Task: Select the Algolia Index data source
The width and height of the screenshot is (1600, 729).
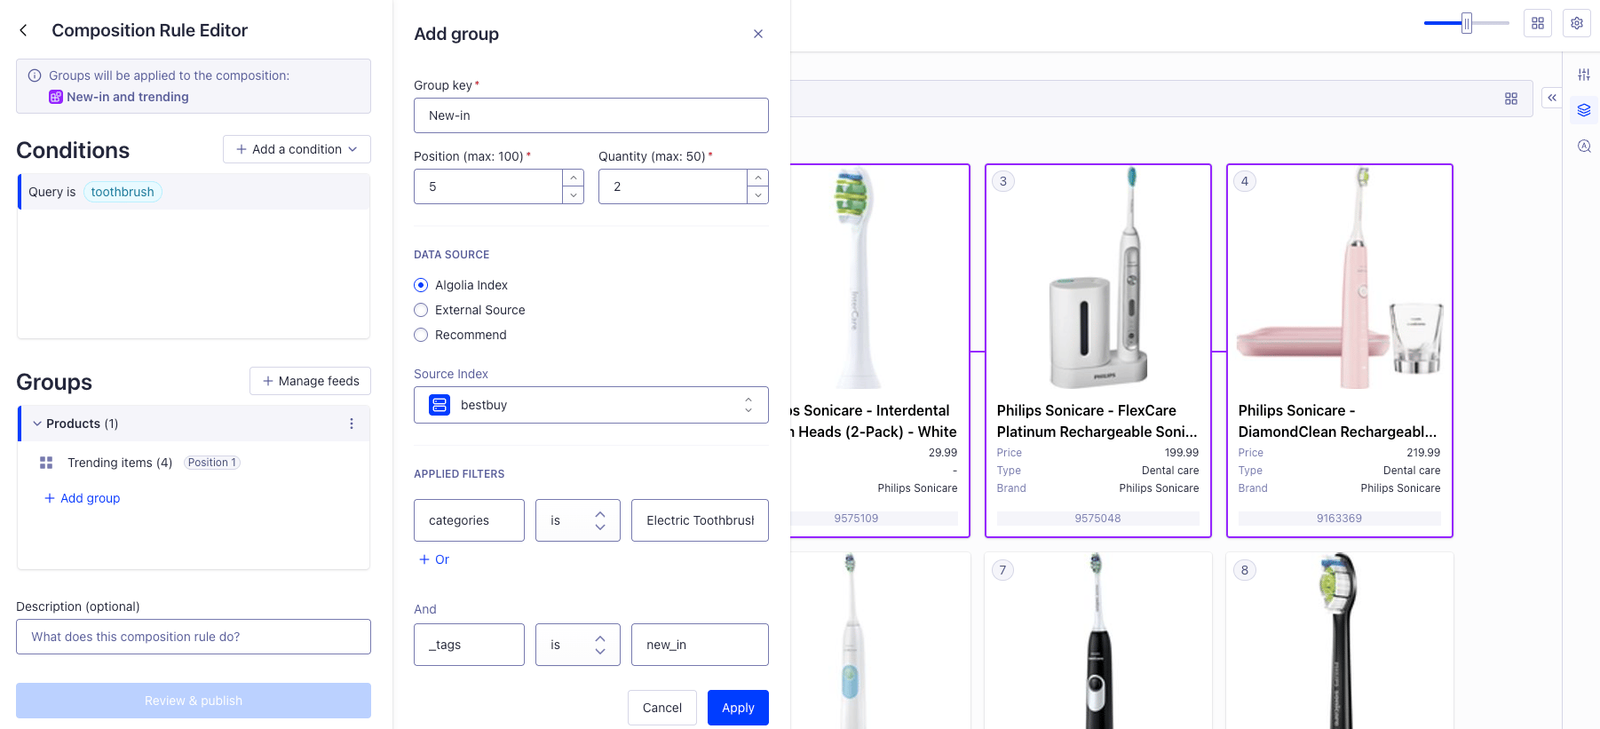Action: pyautogui.click(x=421, y=285)
